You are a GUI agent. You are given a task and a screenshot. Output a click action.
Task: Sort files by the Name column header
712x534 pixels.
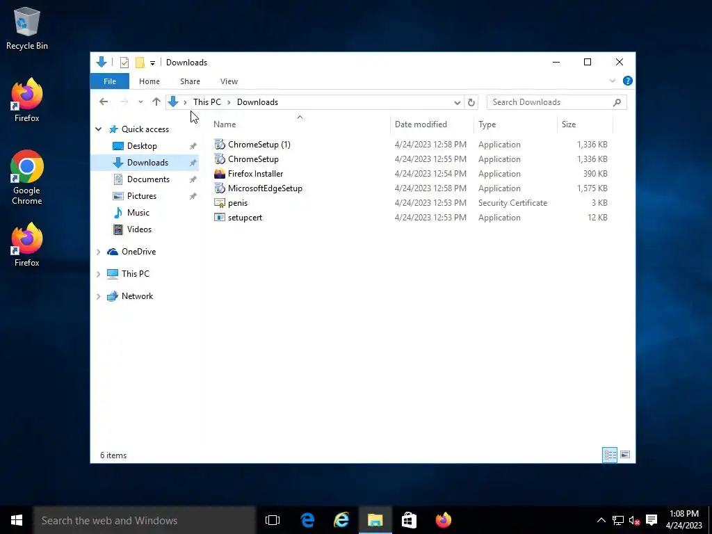click(300, 124)
